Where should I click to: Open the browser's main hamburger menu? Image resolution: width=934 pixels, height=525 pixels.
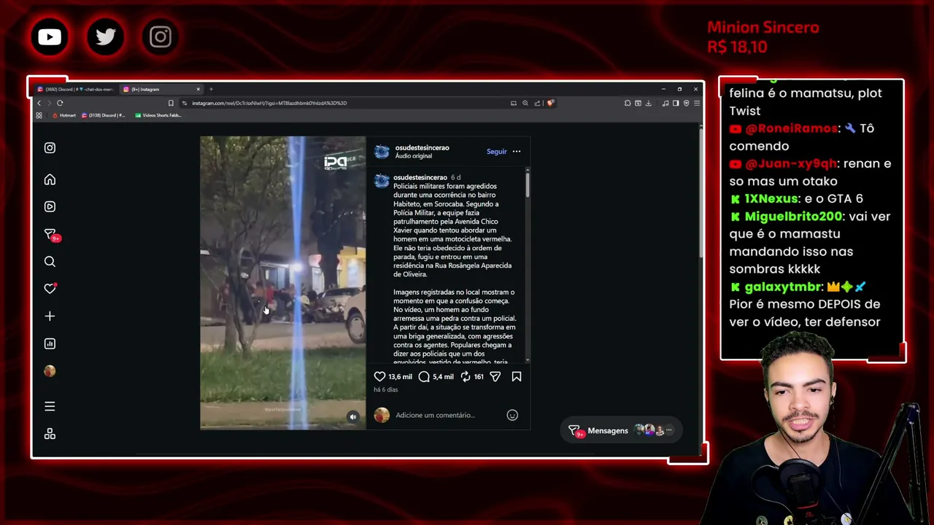point(696,103)
